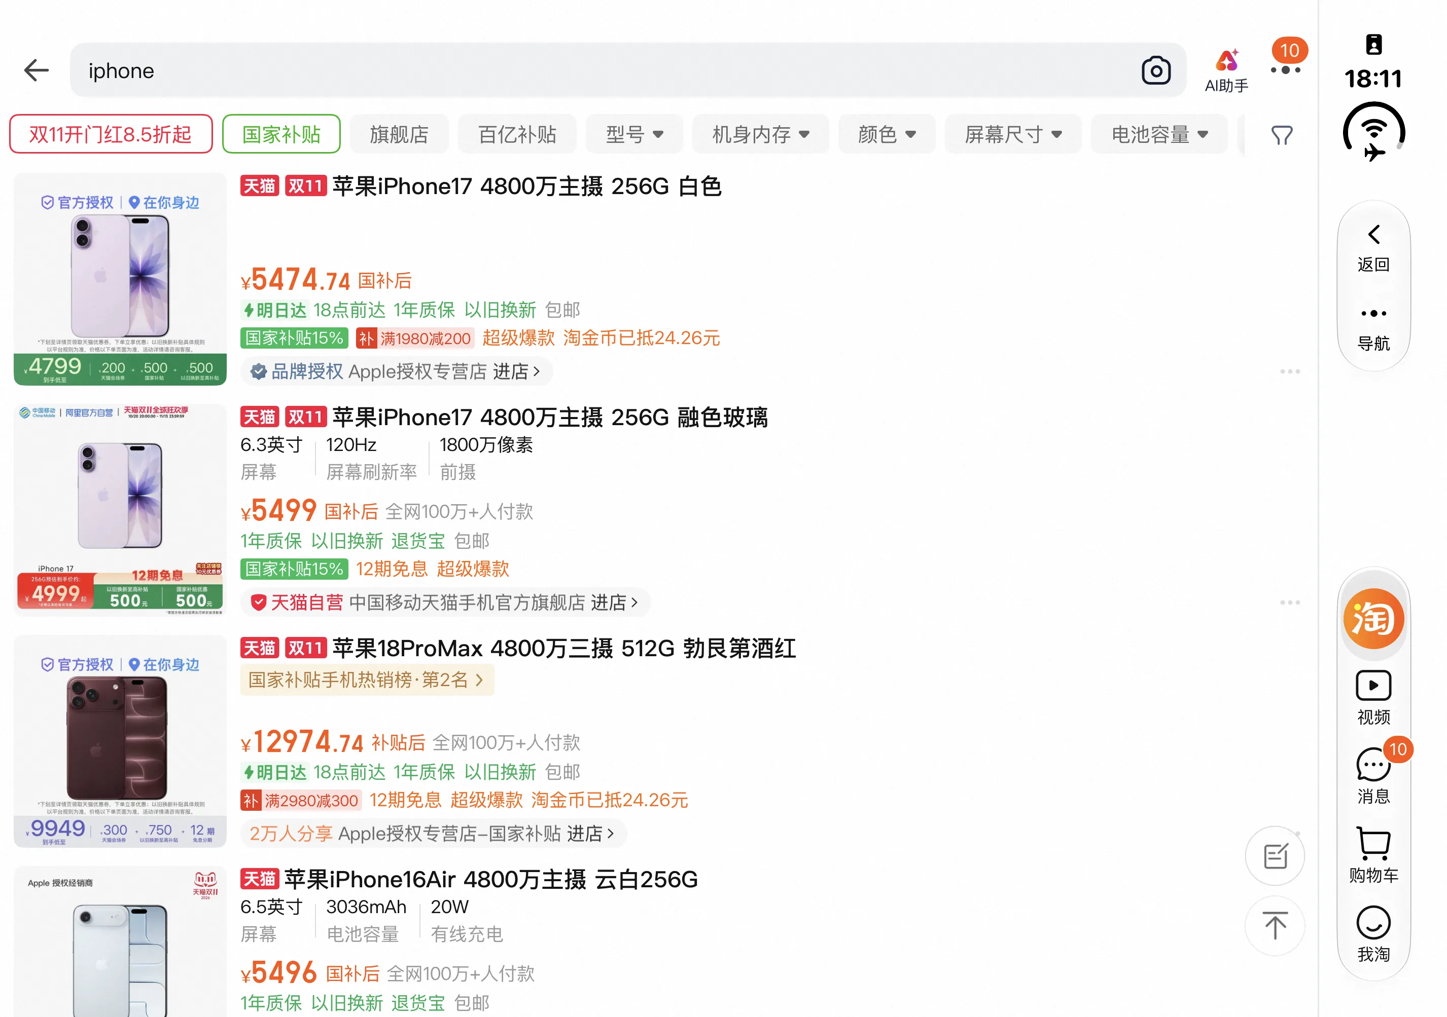Image resolution: width=1447 pixels, height=1017 pixels.
Task: Open more options for iPhone17 白色 listing
Action: (x=1289, y=371)
